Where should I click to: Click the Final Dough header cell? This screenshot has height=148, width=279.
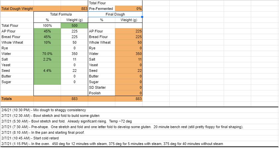(115, 14)
